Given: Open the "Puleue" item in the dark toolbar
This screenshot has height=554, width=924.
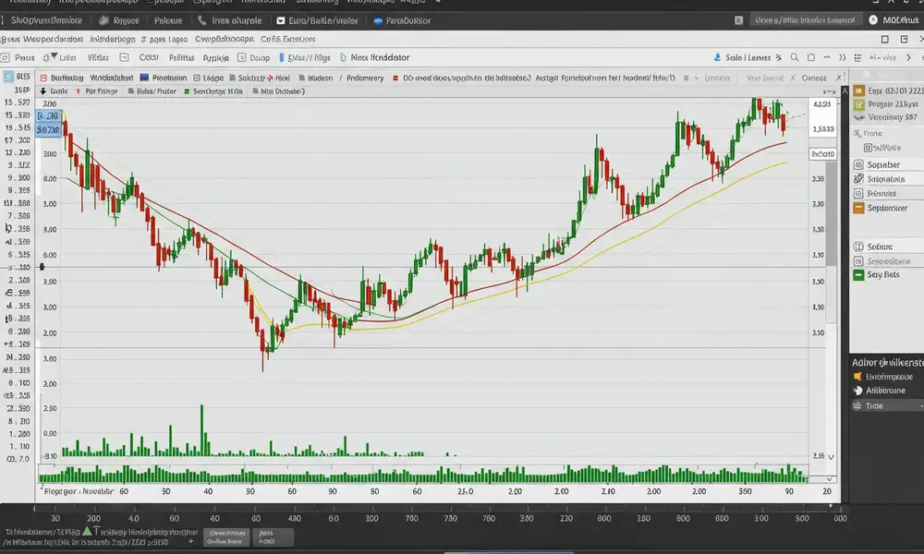Looking at the screenshot, I should point(168,20).
